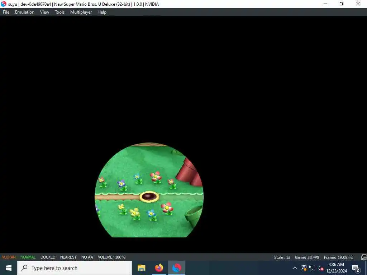Show hidden system tray icons
This screenshot has width=367, height=275.
(x=295, y=268)
